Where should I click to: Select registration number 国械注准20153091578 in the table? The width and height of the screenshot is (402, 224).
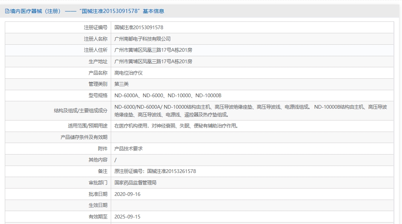click(x=139, y=27)
